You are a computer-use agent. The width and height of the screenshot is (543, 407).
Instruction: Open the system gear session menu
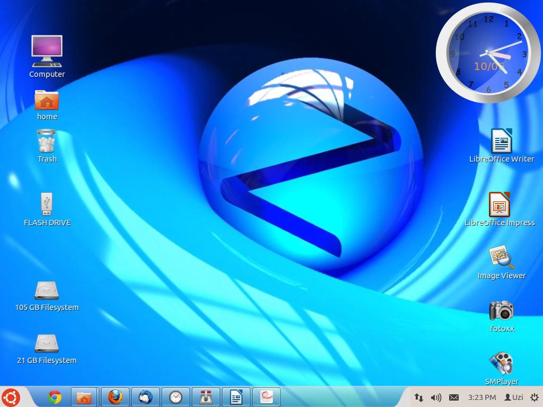coord(534,397)
